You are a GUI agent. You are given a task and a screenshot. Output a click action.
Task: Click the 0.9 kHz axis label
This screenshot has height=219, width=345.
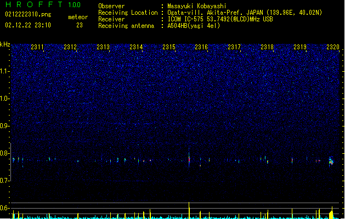click(x=5, y=126)
